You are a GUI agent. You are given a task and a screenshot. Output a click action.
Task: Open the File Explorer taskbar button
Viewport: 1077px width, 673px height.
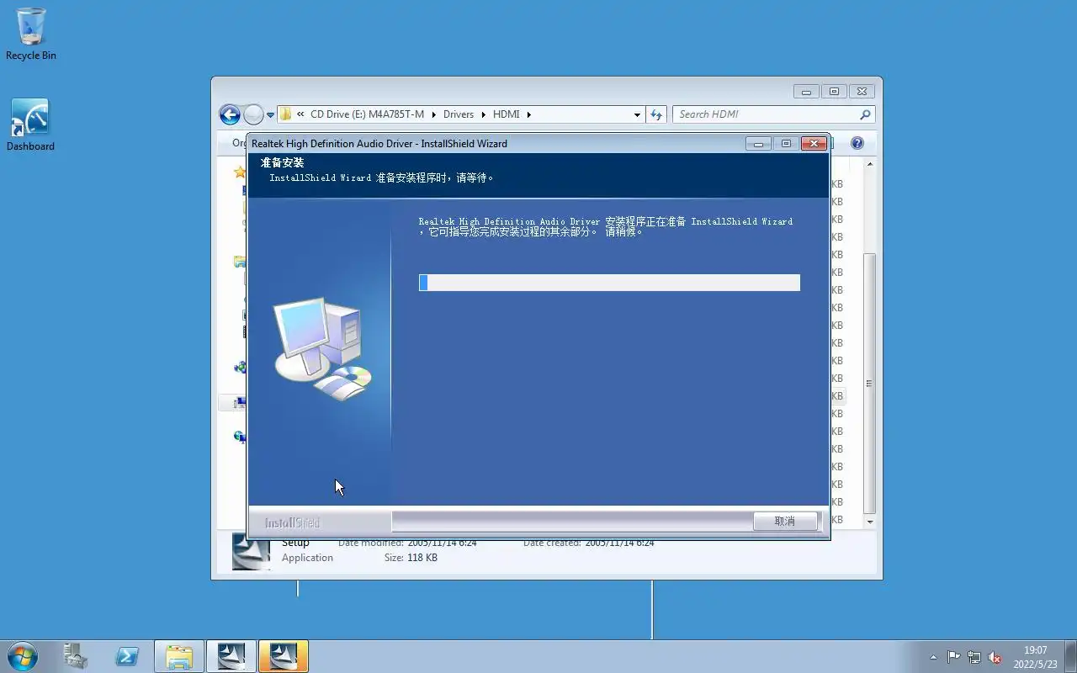pos(178,656)
